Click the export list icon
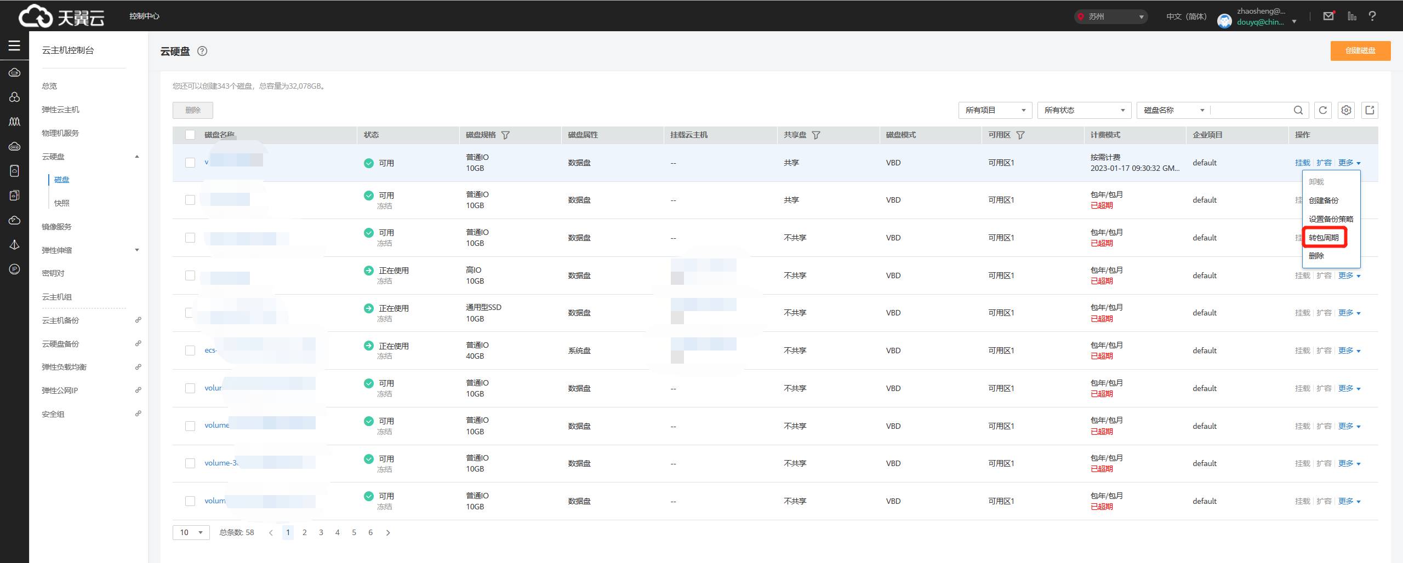This screenshot has height=563, width=1403. [1370, 110]
